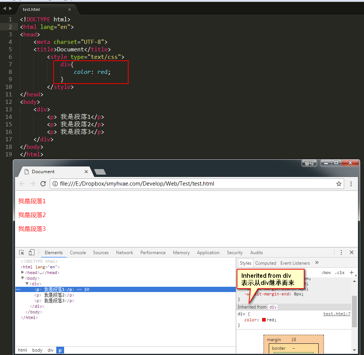The height and width of the screenshot is (355, 364).
Task: Click the site info icon in address bar
Action: (x=55, y=184)
